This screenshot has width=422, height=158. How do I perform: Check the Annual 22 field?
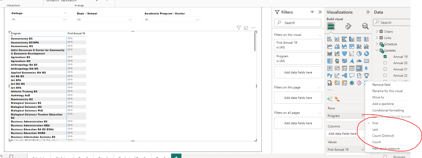[385, 75]
